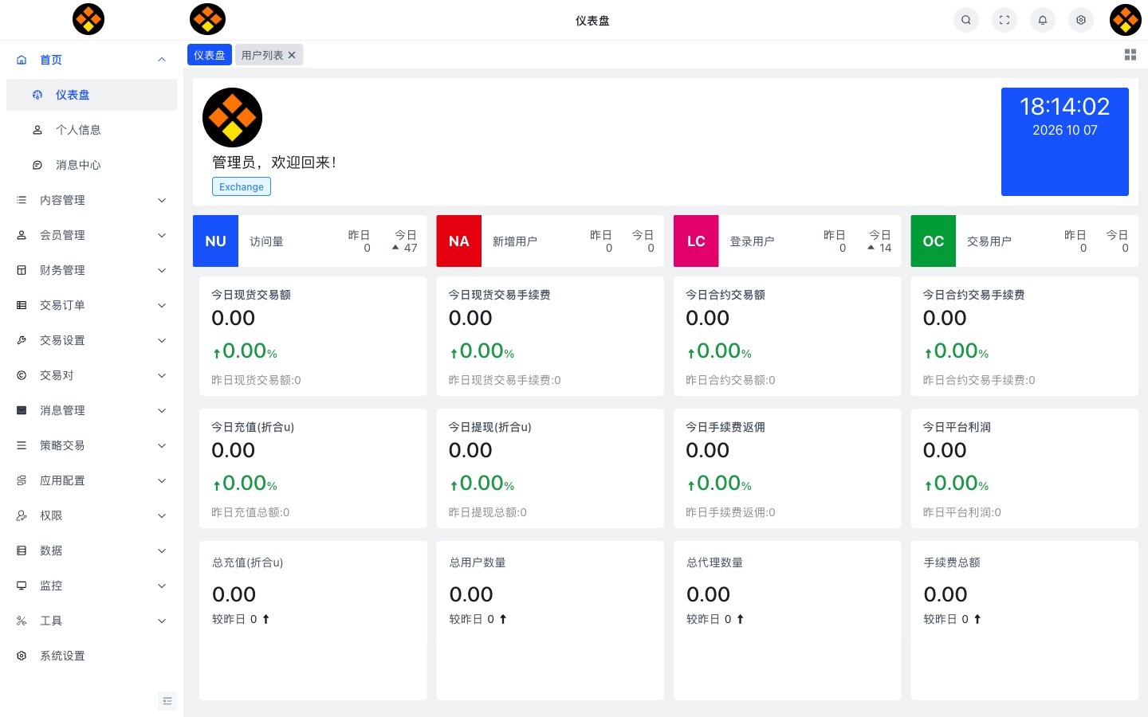The image size is (1148, 717).
Task: Click the 总用户数量 card title
Action: 478,562
